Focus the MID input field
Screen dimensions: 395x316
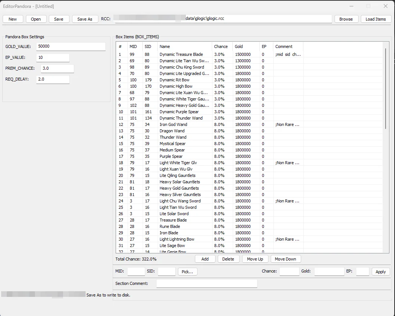136,271
